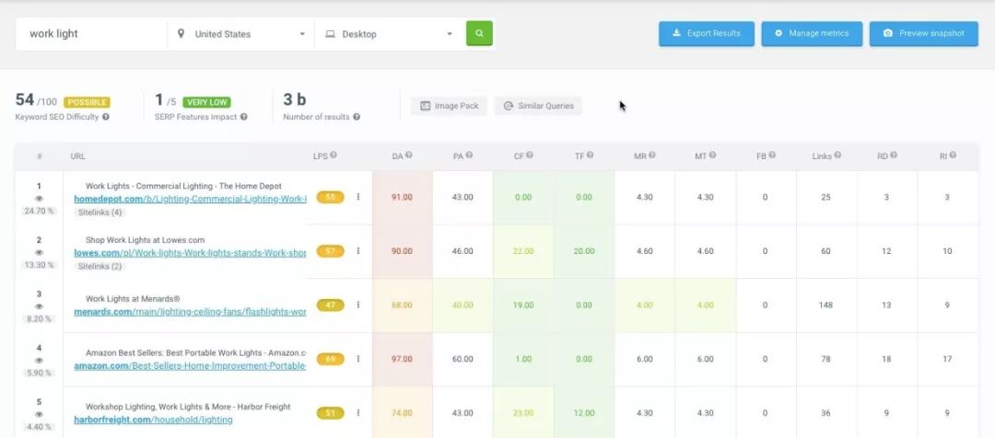Open the United States location dropdown
The height and width of the screenshot is (438, 995).
(x=241, y=34)
